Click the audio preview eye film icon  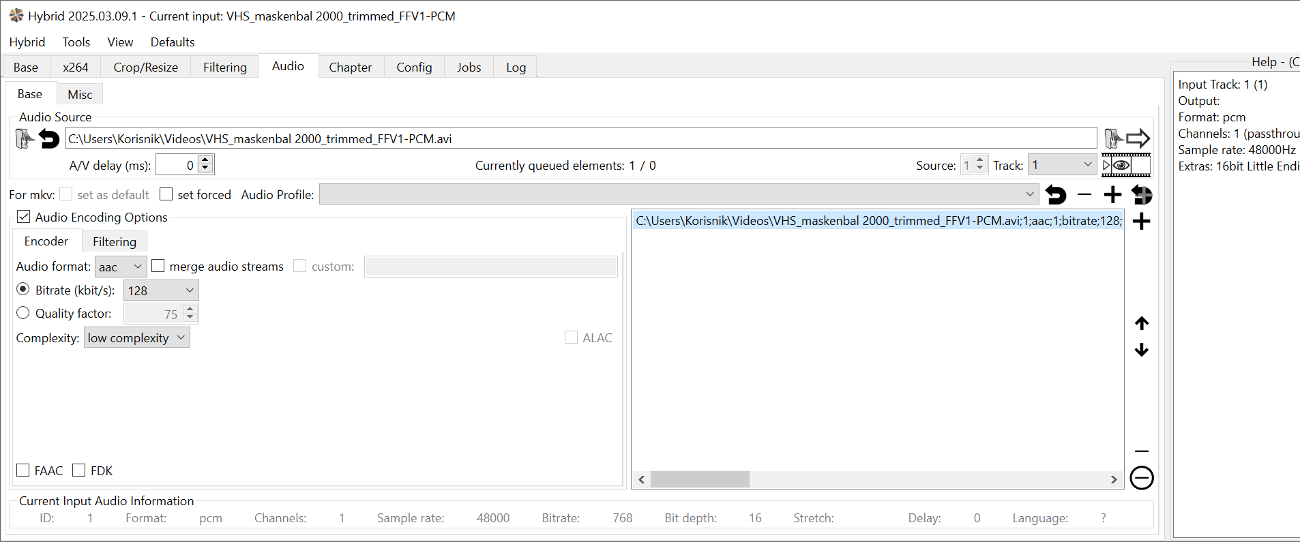[1126, 165]
